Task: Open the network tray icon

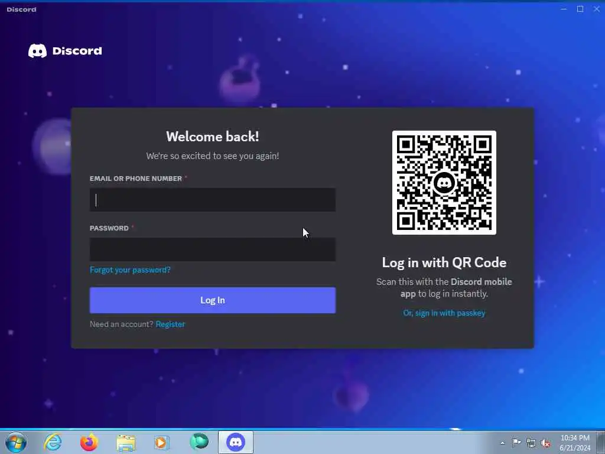Action: pos(531,443)
